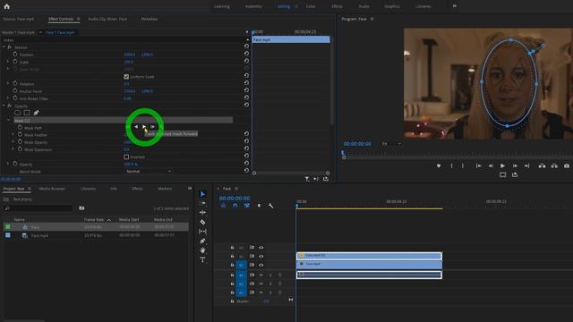Viewport: 573px width, 322px height.
Task: Open the Blend Mode Normal dropdown
Action: [148, 171]
